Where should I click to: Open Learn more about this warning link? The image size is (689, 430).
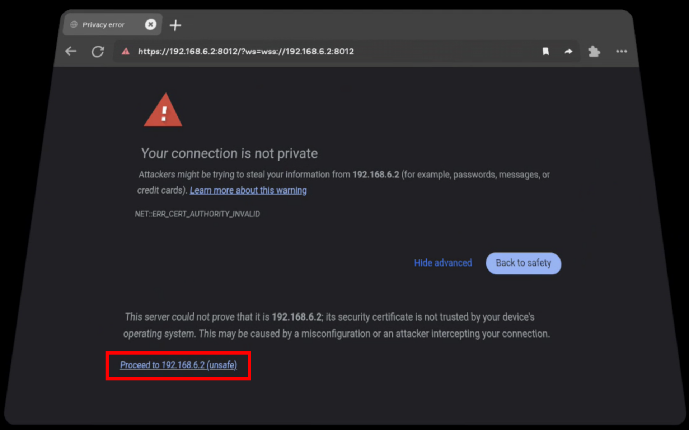[x=248, y=190]
